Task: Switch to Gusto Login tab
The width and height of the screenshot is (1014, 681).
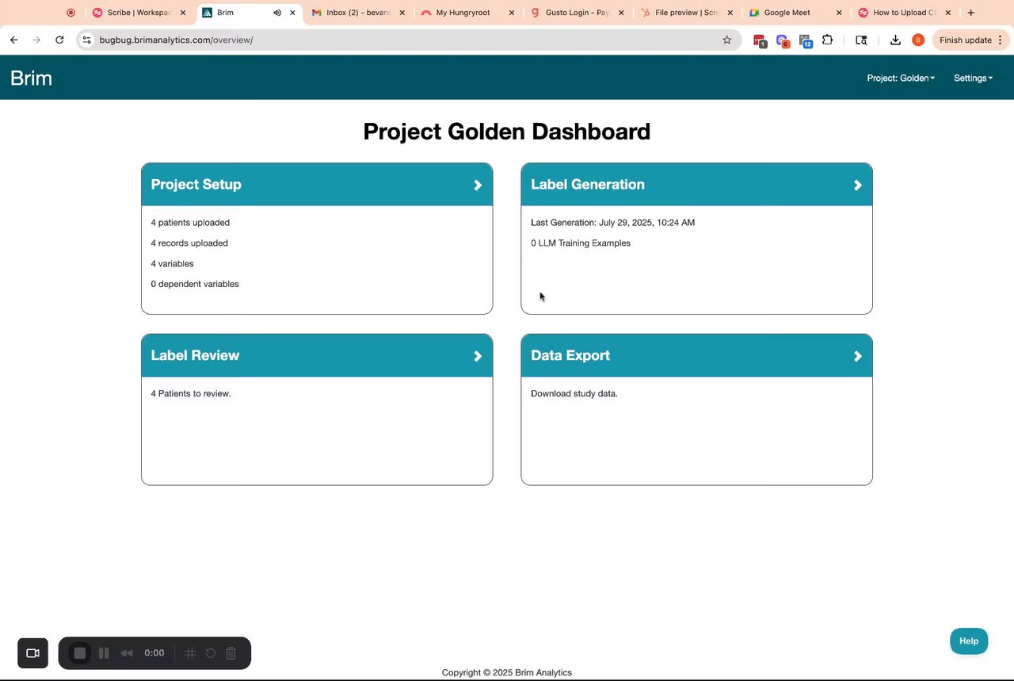Action: [x=578, y=13]
